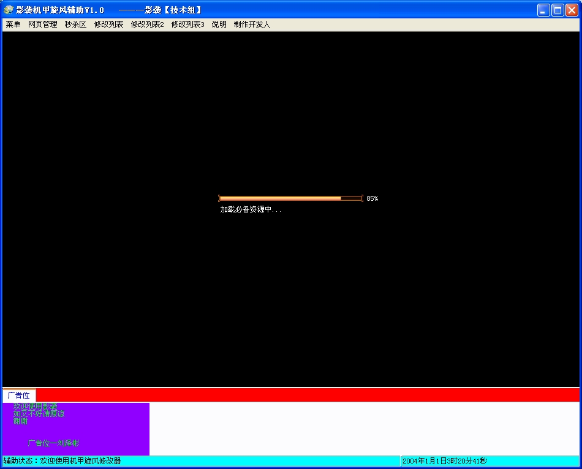
Task: Click the 85% progress label
Action: point(372,199)
